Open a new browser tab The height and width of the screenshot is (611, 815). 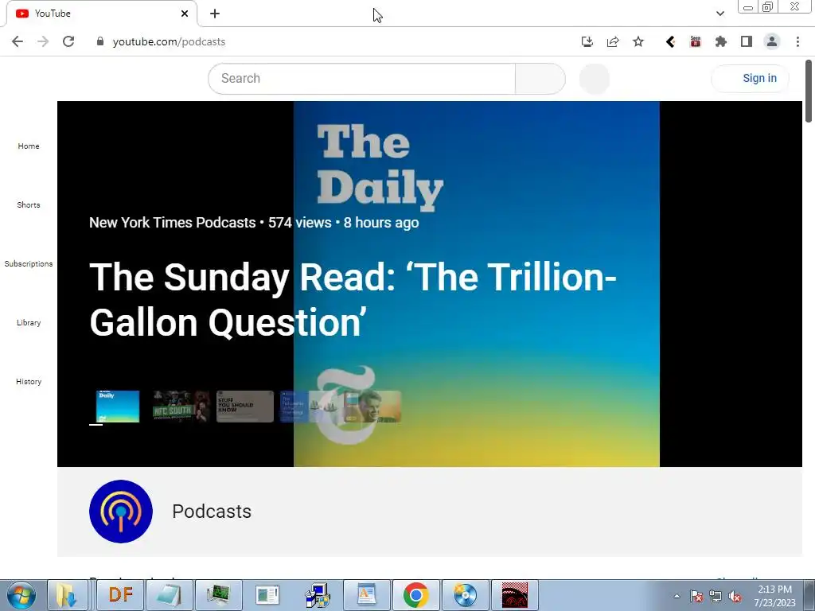pos(215,14)
